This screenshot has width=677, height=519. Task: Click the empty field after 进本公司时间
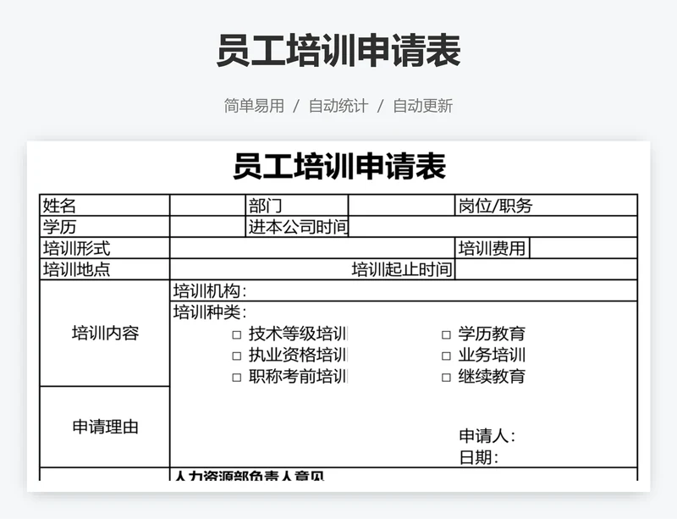[493, 226]
